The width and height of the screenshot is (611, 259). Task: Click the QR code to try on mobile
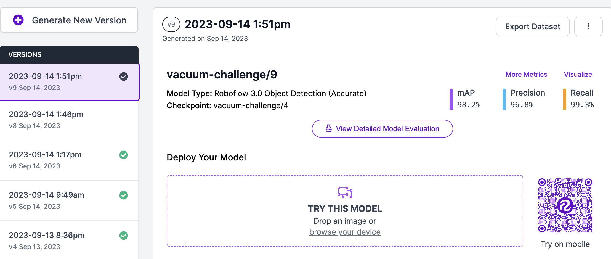point(565,205)
